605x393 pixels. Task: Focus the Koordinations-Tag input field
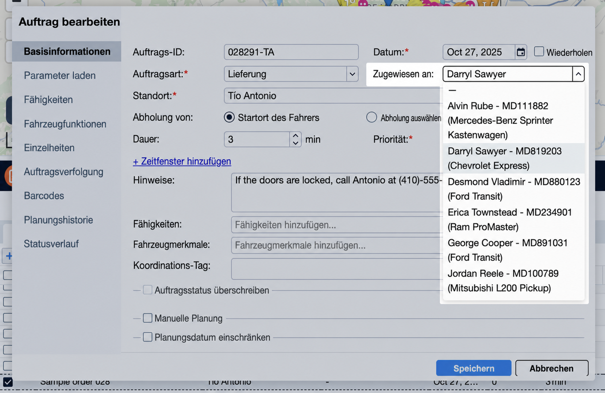click(x=336, y=269)
